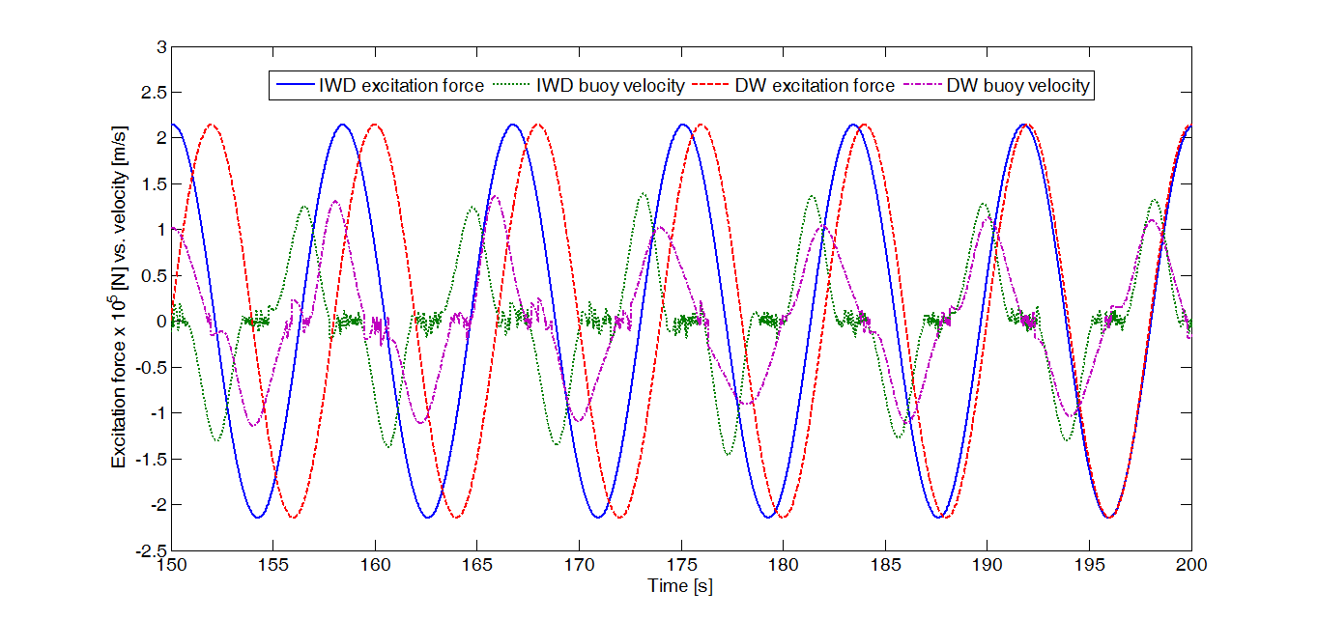The height and width of the screenshot is (619, 1317).
Task: Click the 'IWD buoy velocity' legend label
Action: tap(610, 86)
